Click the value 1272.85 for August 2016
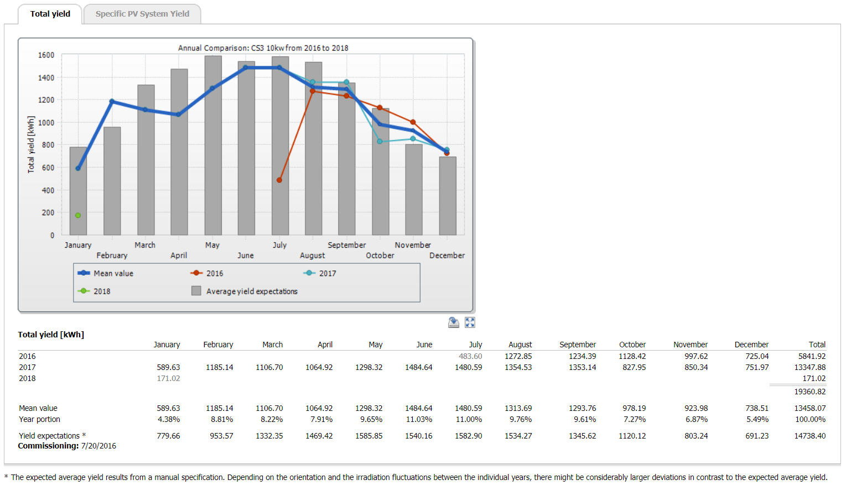Viewport: 846px width, 485px height. click(x=518, y=356)
